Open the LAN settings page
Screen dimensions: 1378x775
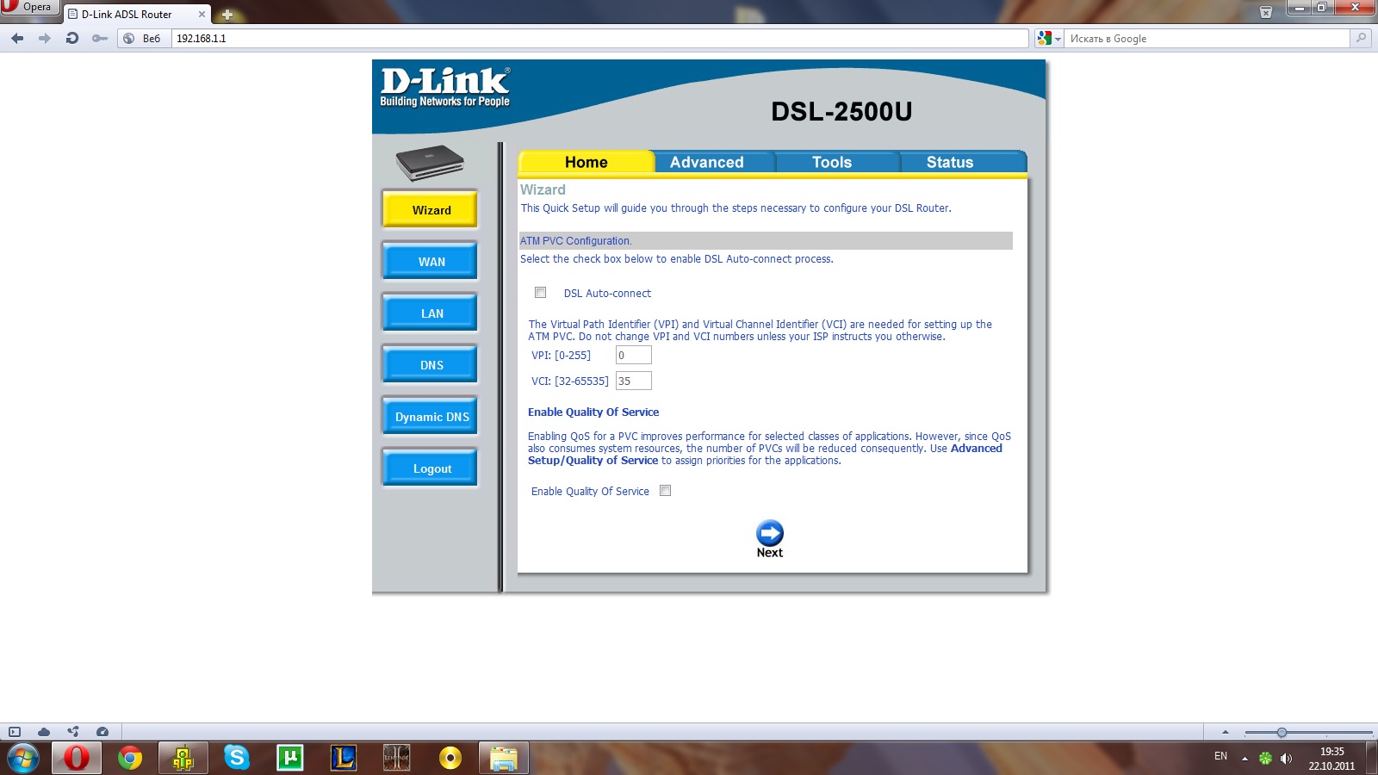coord(431,313)
